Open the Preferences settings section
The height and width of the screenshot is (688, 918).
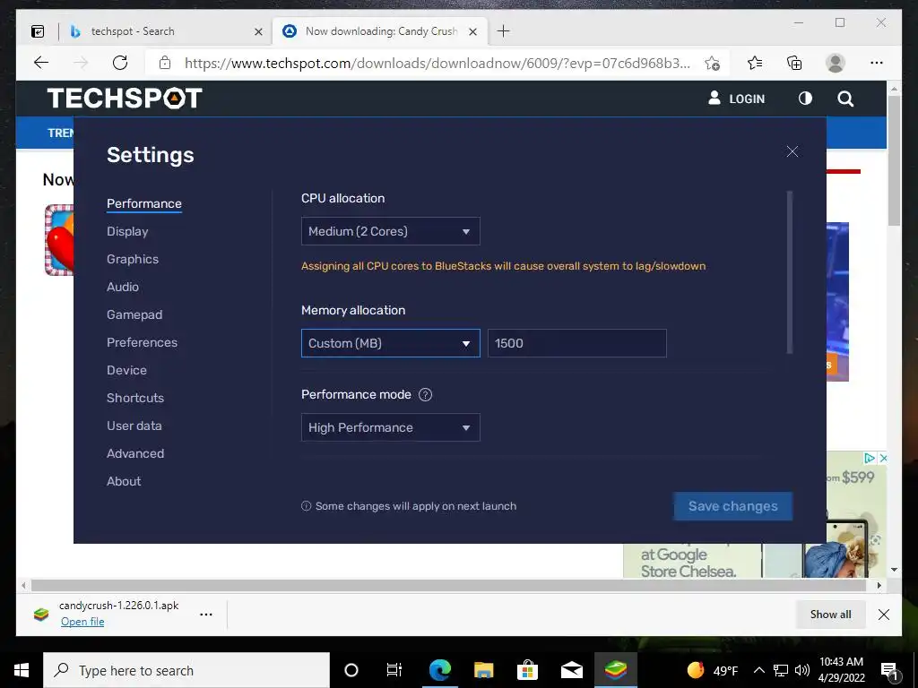(x=143, y=342)
